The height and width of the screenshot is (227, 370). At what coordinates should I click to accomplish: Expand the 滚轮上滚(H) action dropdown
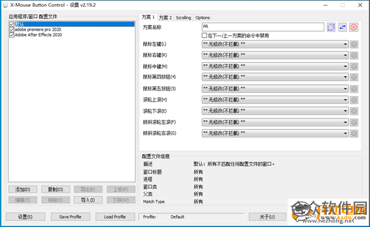[x=275, y=100]
